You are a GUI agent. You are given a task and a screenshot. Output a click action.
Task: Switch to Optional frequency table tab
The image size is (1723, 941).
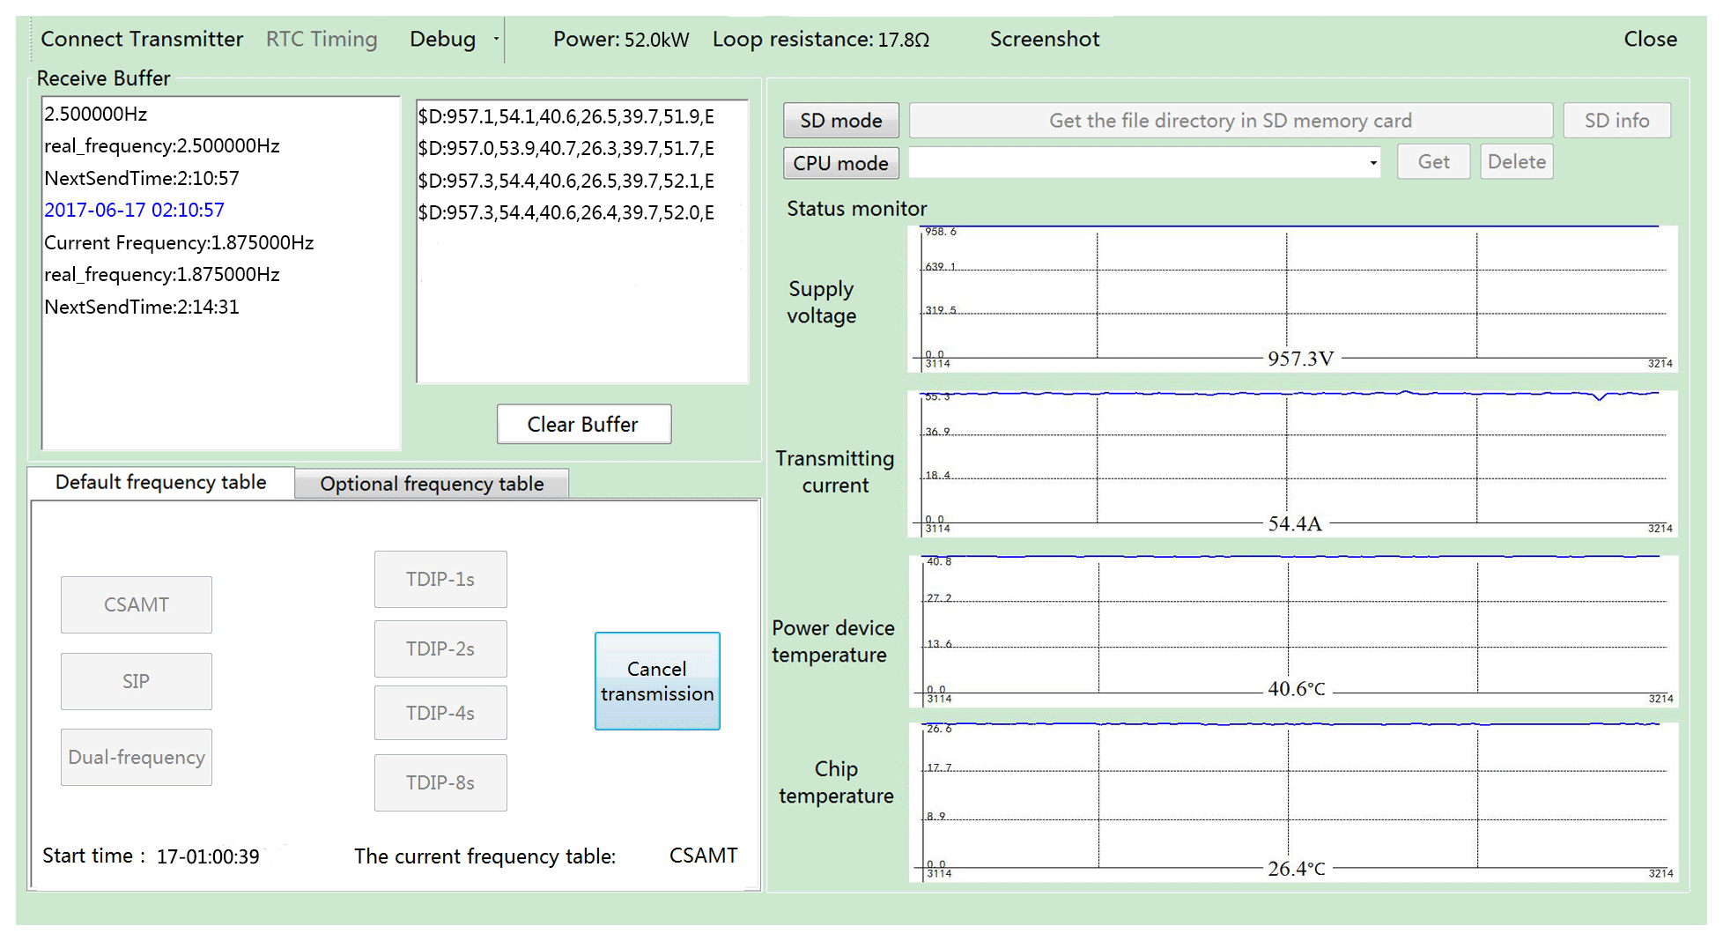432,484
